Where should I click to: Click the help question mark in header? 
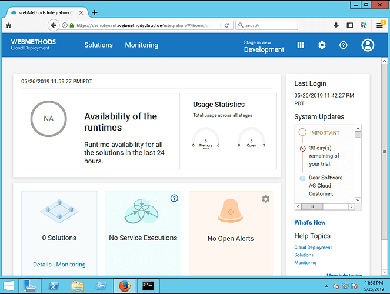[344, 45]
